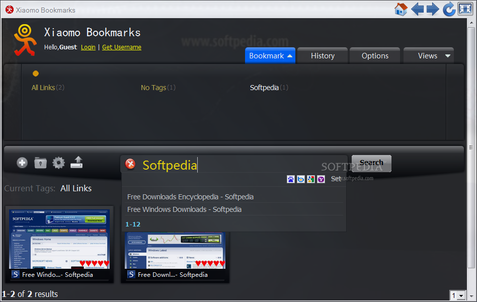Open the History tab
The width and height of the screenshot is (477, 302).
pyautogui.click(x=323, y=56)
